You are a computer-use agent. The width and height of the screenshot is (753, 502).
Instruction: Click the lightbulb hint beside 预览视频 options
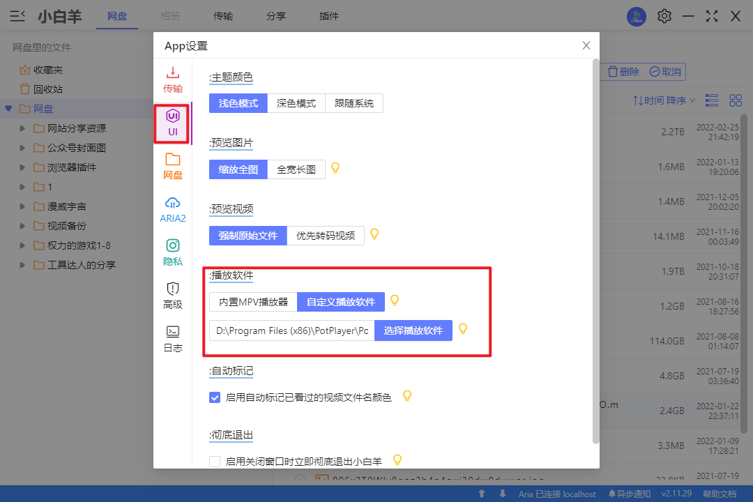(374, 234)
